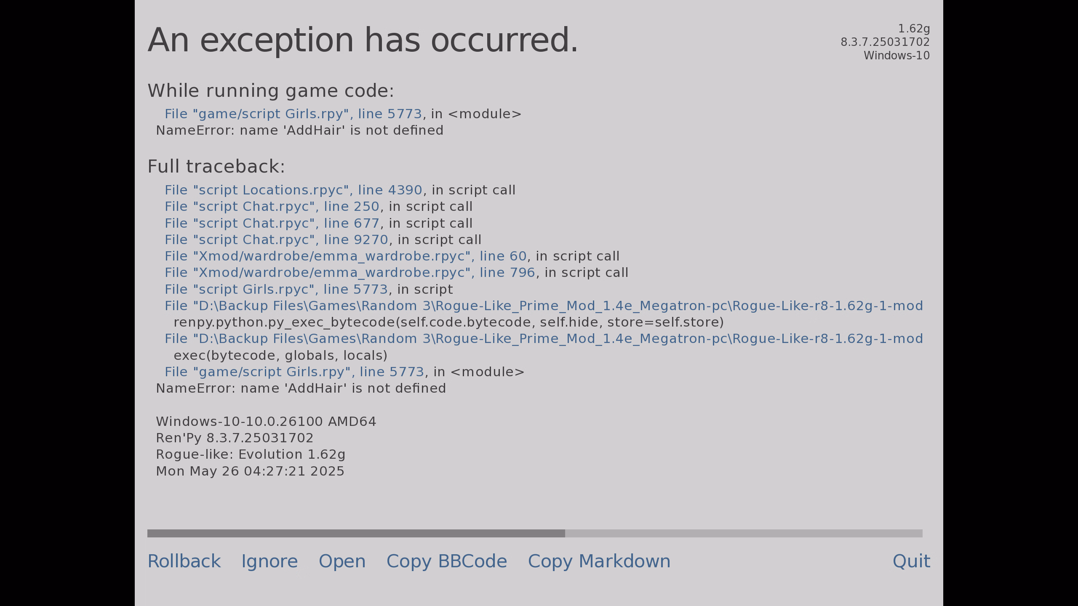The width and height of the screenshot is (1078, 606).
Task: Open "game/script Girls.rpy" line 5773 top link
Action: coord(293,114)
